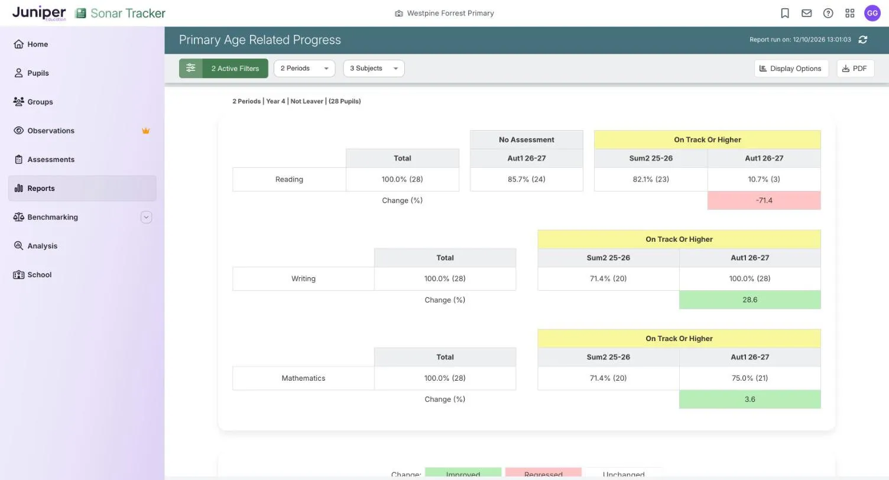Screen dimensions: 889x480
Task: Click the Reading -71.4 red change cell
Action: [x=764, y=200]
